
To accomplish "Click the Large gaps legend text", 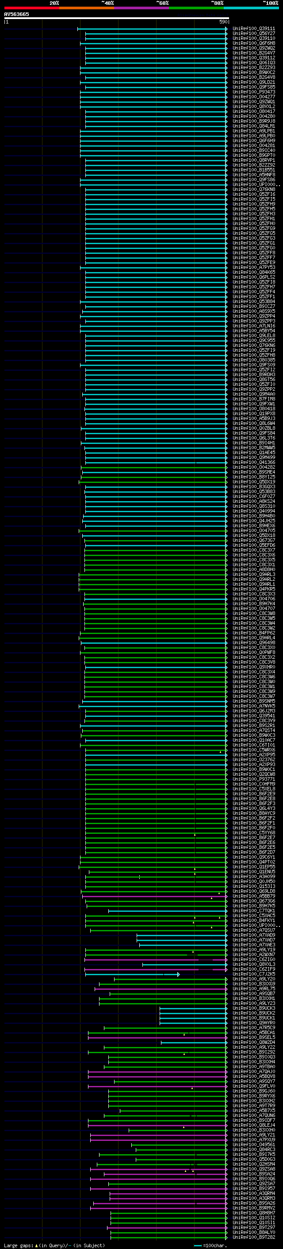I will click(x=54, y=1245).
